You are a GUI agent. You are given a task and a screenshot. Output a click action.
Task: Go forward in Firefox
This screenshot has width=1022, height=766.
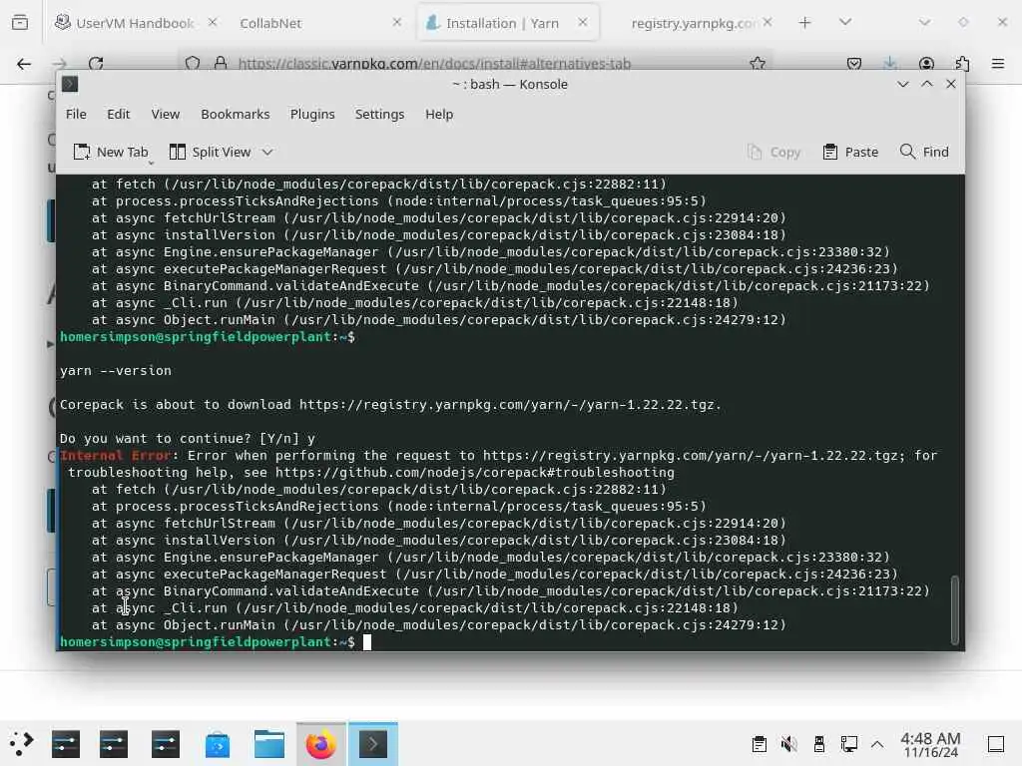point(60,63)
